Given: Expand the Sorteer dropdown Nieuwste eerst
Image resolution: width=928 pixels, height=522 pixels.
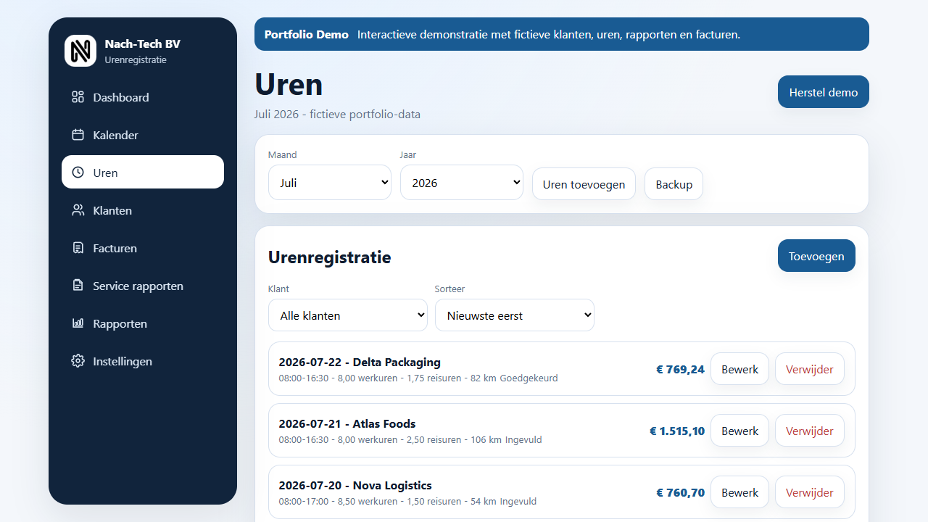Looking at the screenshot, I should (515, 315).
